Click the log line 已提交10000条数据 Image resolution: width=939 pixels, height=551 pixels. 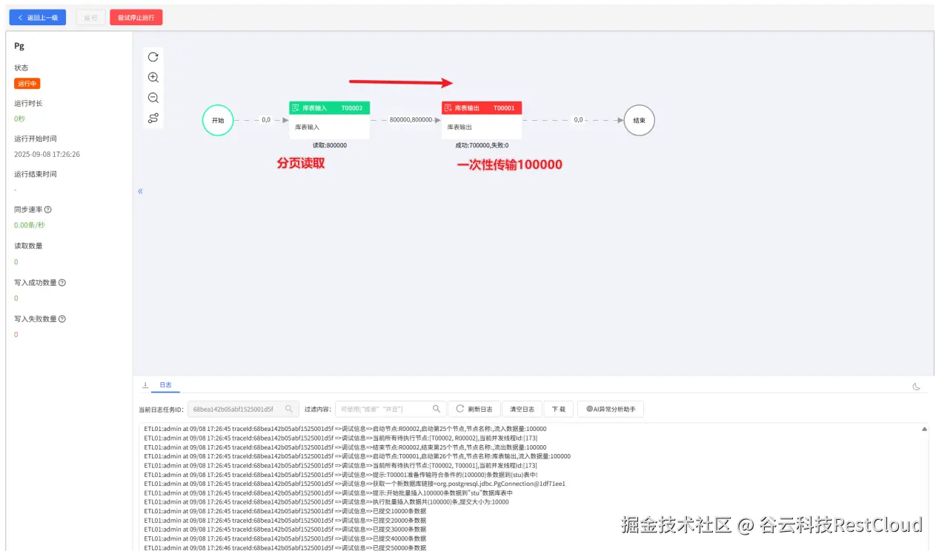click(x=285, y=511)
